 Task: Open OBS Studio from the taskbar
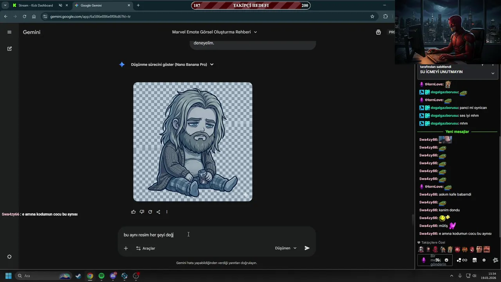click(136, 276)
